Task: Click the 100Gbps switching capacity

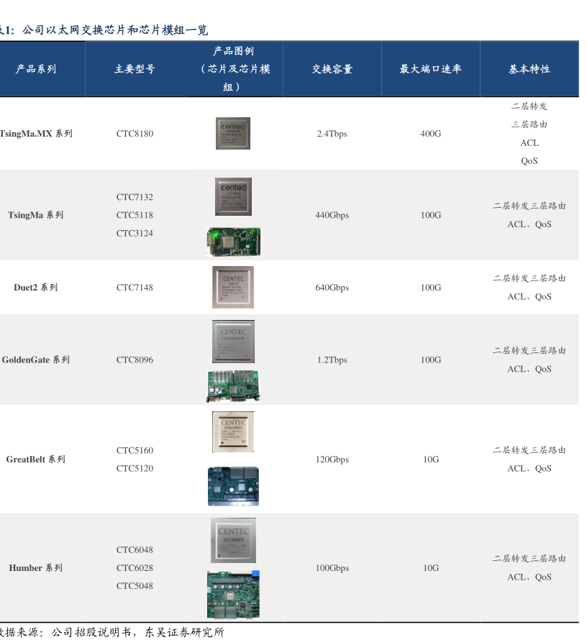Action: 332,568
